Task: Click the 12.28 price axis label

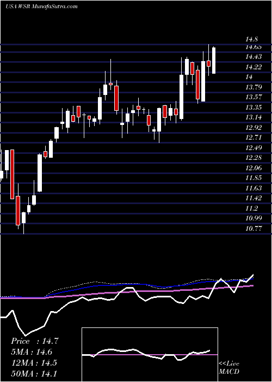Action: coord(254,158)
